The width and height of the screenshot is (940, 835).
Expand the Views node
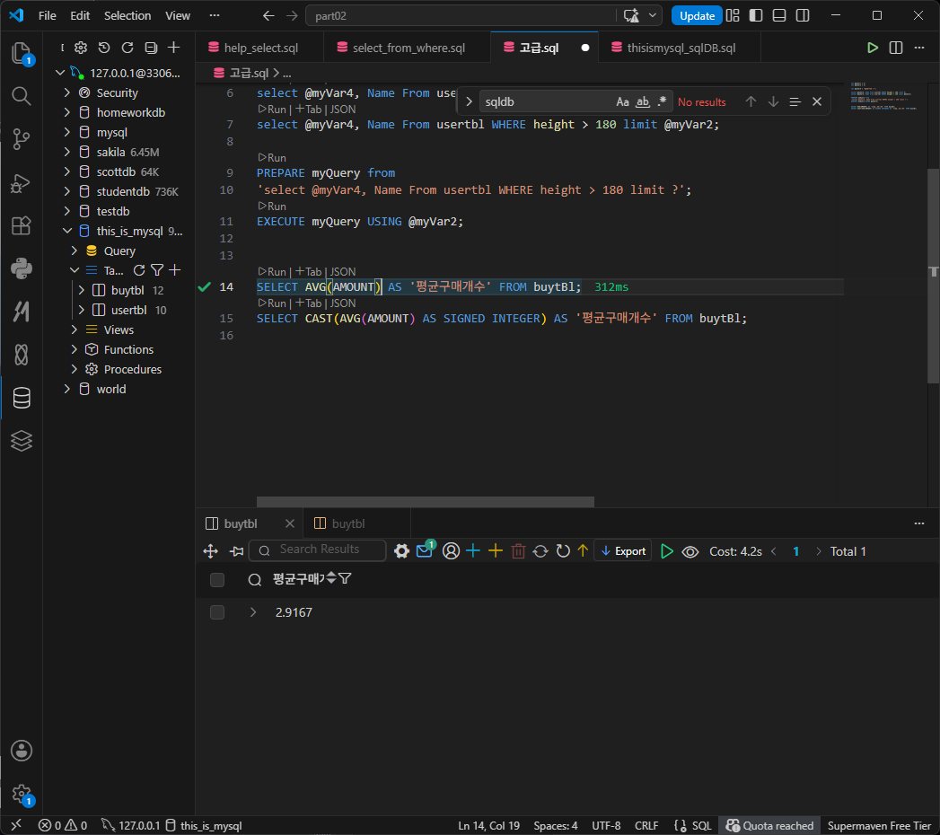point(75,330)
